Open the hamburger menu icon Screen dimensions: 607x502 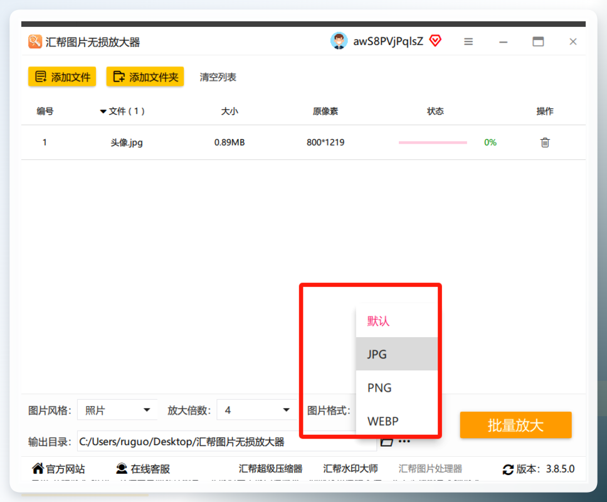click(468, 41)
